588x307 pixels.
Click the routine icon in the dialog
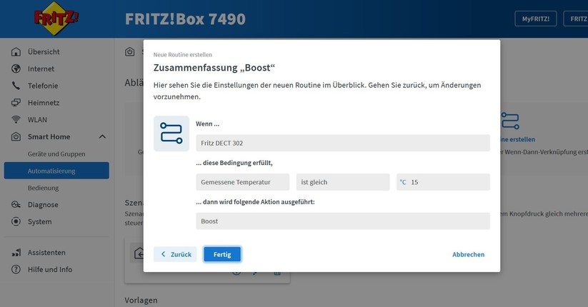pyautogui.click(x=171, y=133)
